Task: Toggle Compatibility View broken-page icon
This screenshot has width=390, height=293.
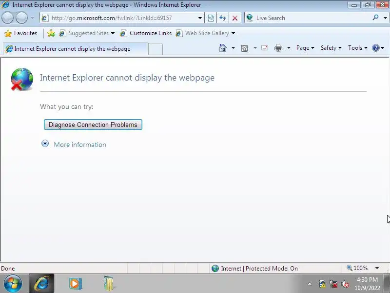Action: pos(211,18)
